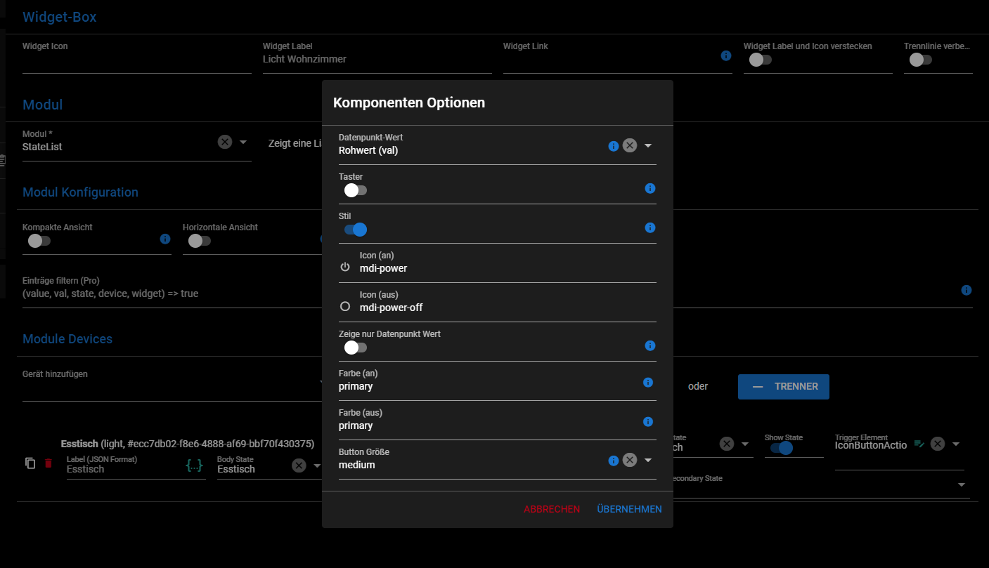Click info icon beside Einträge filtern
This screenshot has width=989, height=568.
pyautogui.click(x=967, y=290)
